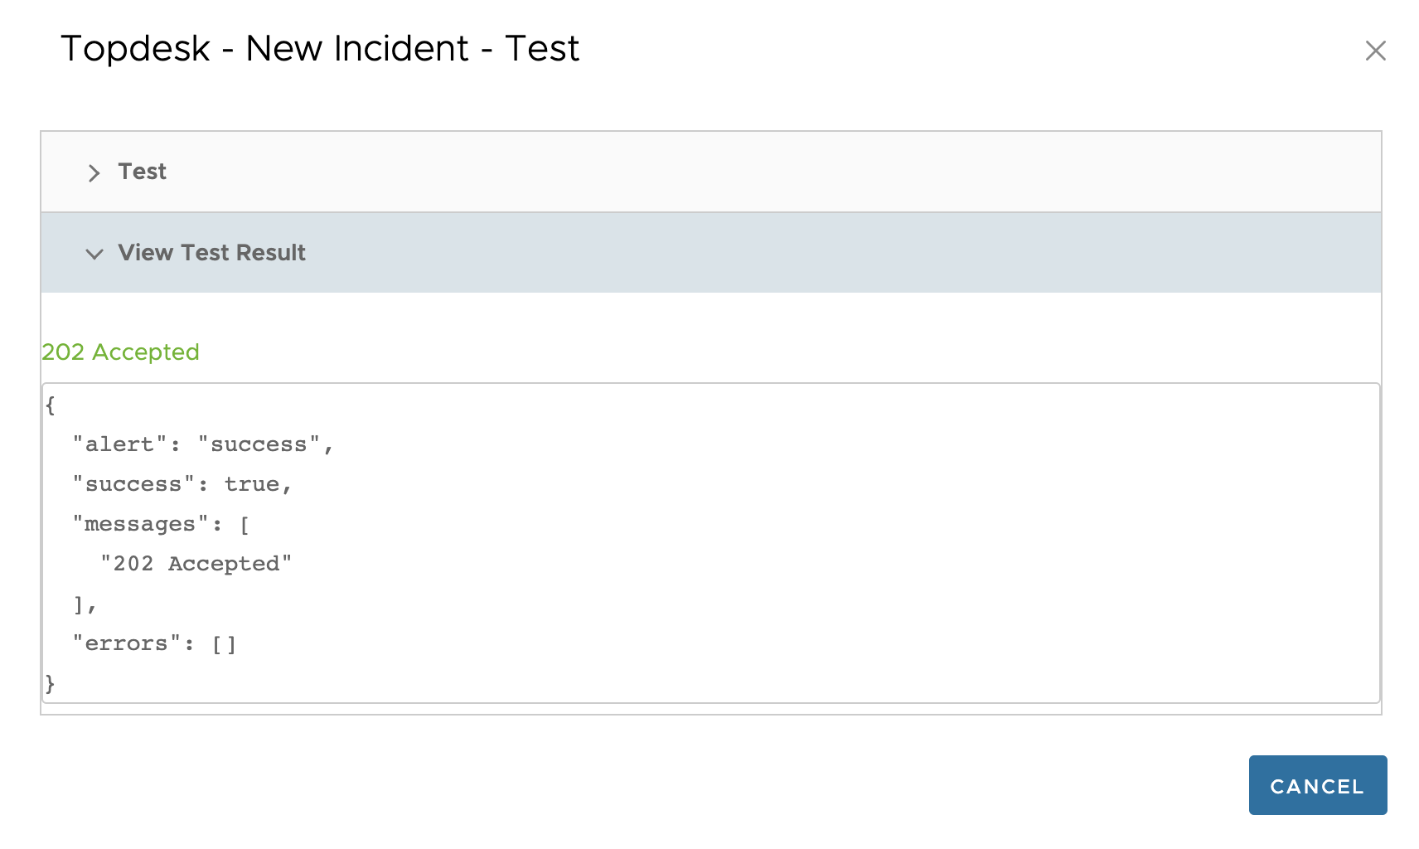The height and width of the screenshot is (849, 1419).
Task: Click the 202 Accepted message inside the JSON
Action: click(196, 563)
